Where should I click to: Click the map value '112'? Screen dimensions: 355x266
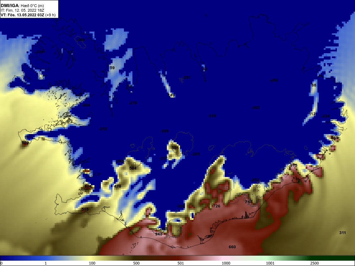[x=312, y=114]
